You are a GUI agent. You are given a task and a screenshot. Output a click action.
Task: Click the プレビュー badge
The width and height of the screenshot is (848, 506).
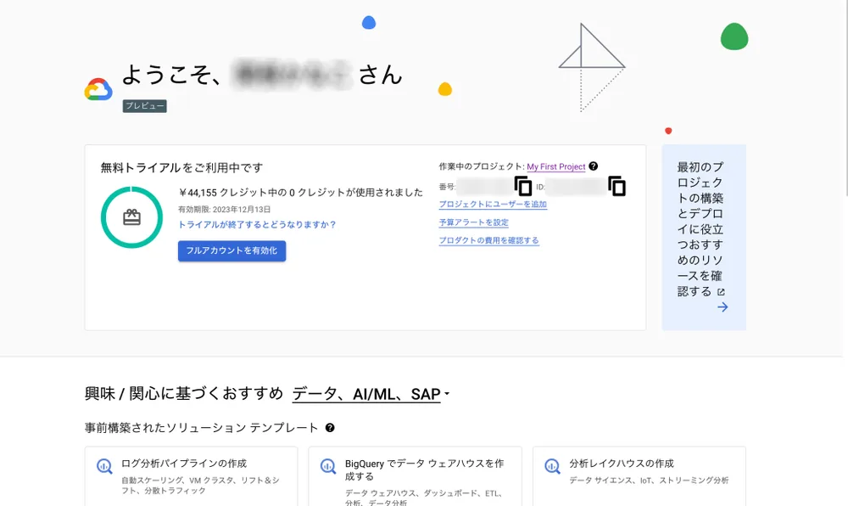[144, 106]
